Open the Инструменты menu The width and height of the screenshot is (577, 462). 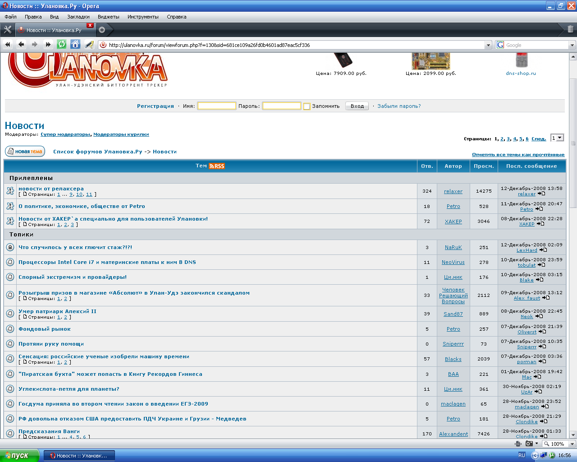143,17
